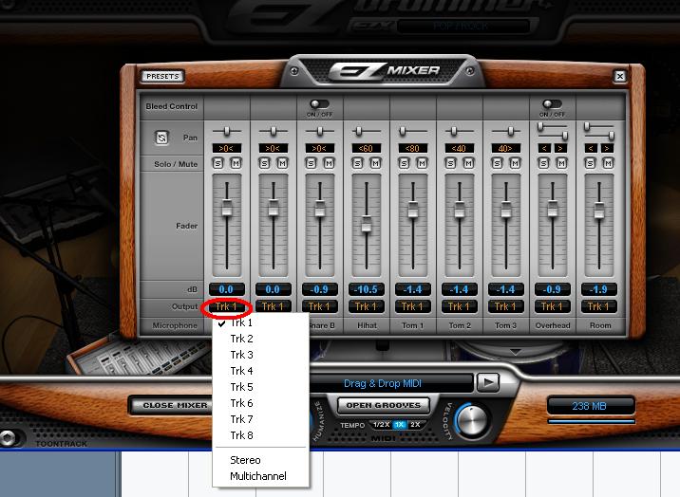Select Multichannel in output menu
This screenshot has height=497, width=680.
coord(260,476)
